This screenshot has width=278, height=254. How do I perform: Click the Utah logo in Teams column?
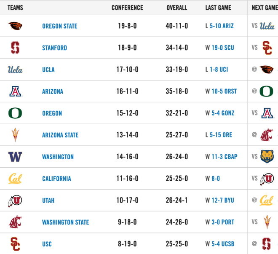[x=15, y=201]
